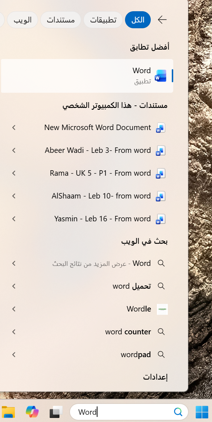This screenshot has width=212, height=422.
Task: Click magnifier icon next to Word web result
Action: [161, 263]
